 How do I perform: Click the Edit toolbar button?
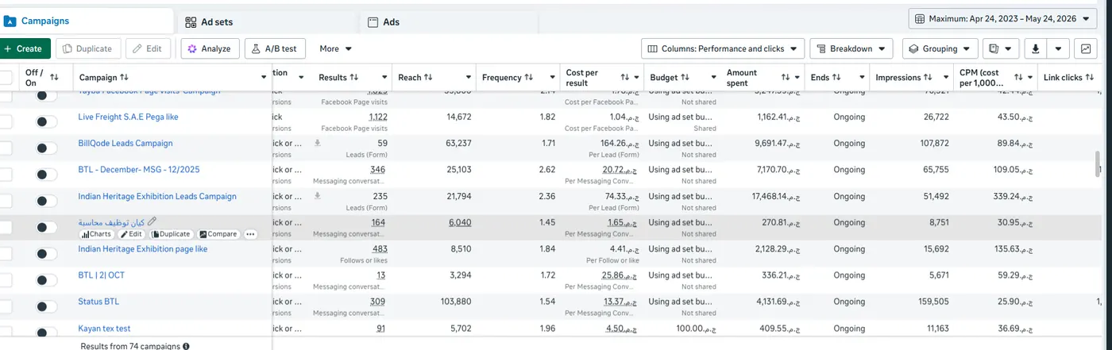tap(147, 48)
